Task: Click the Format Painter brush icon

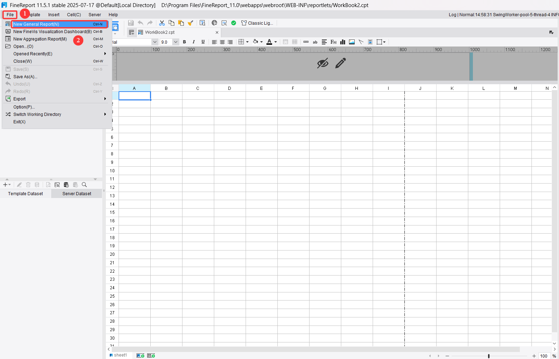Action: coord(191,23)
